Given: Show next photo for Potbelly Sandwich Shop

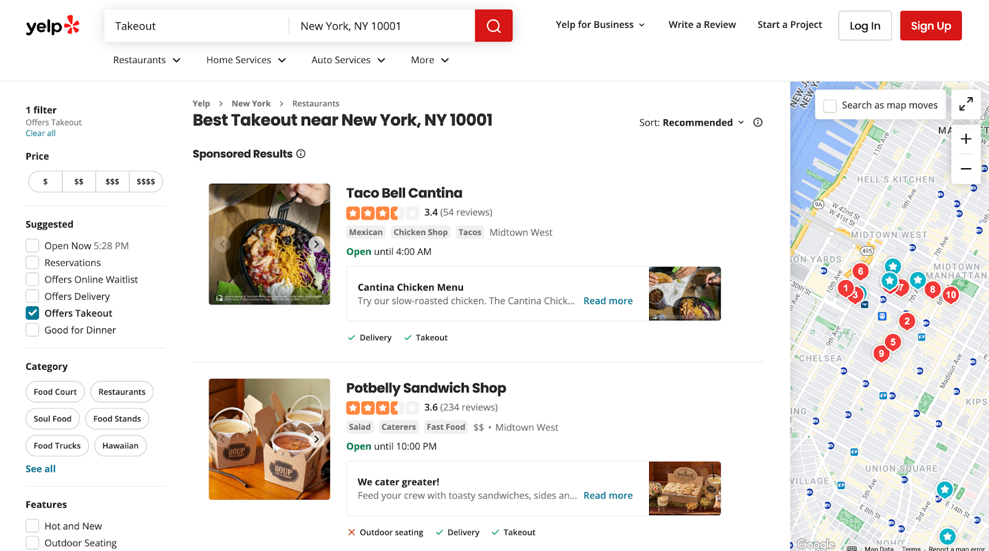Looking at the screenshot, I should tap(316, 439).
